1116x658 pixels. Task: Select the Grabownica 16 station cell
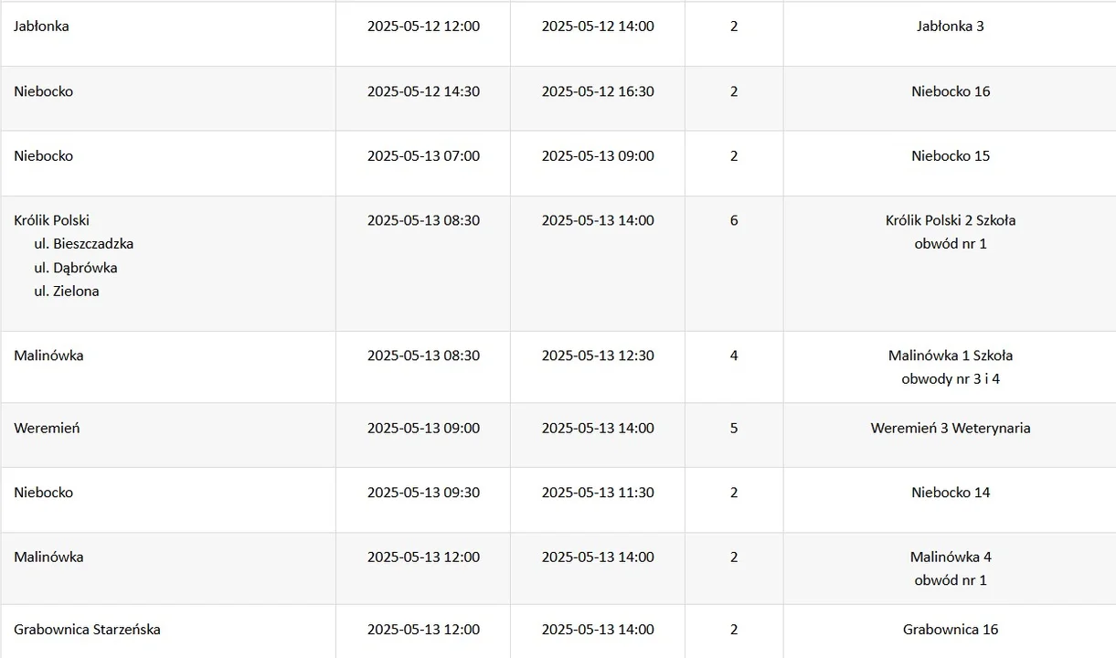pos(950,630)
